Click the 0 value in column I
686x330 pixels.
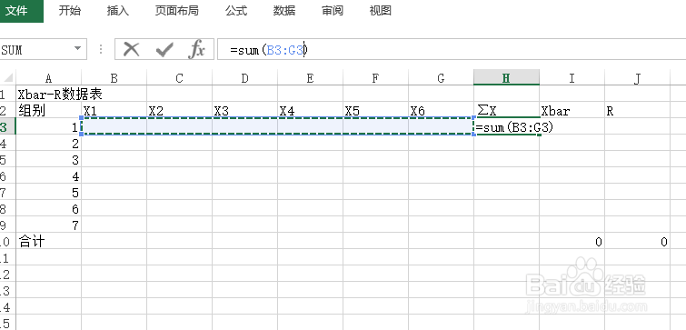[572, 241]
